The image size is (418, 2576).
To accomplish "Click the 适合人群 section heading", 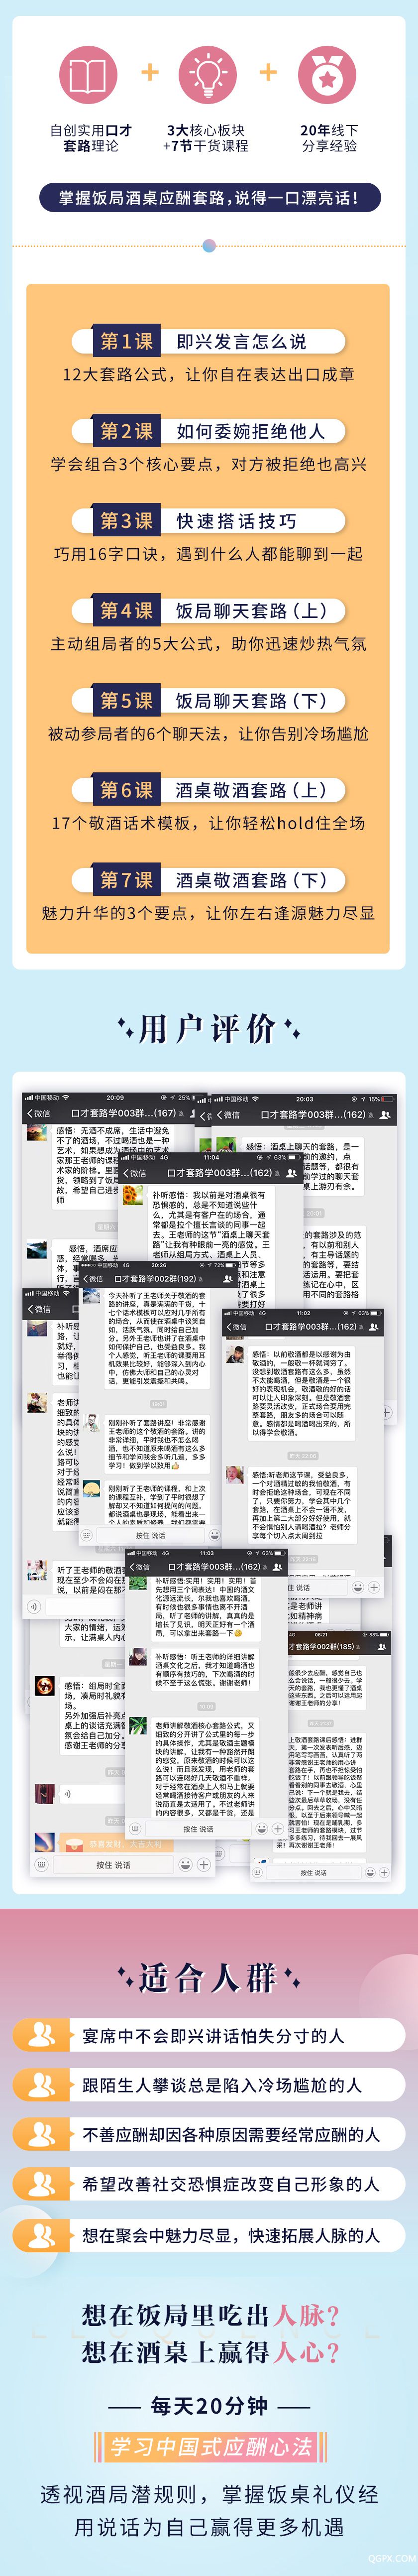I will [x=208, y=1977].
